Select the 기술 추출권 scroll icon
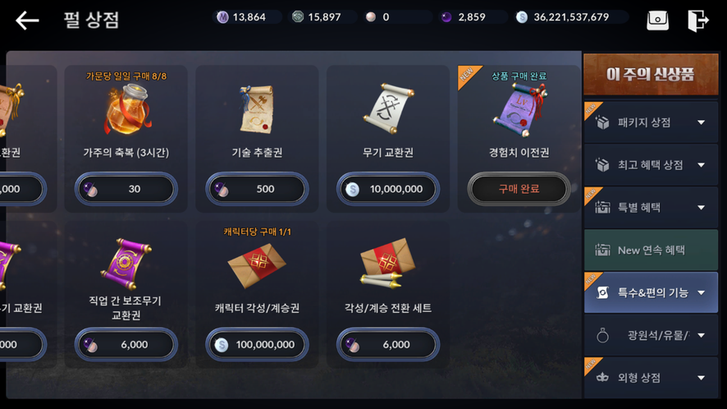The height and width of the screenshot is (409, 727). click(x=256, y=109)
